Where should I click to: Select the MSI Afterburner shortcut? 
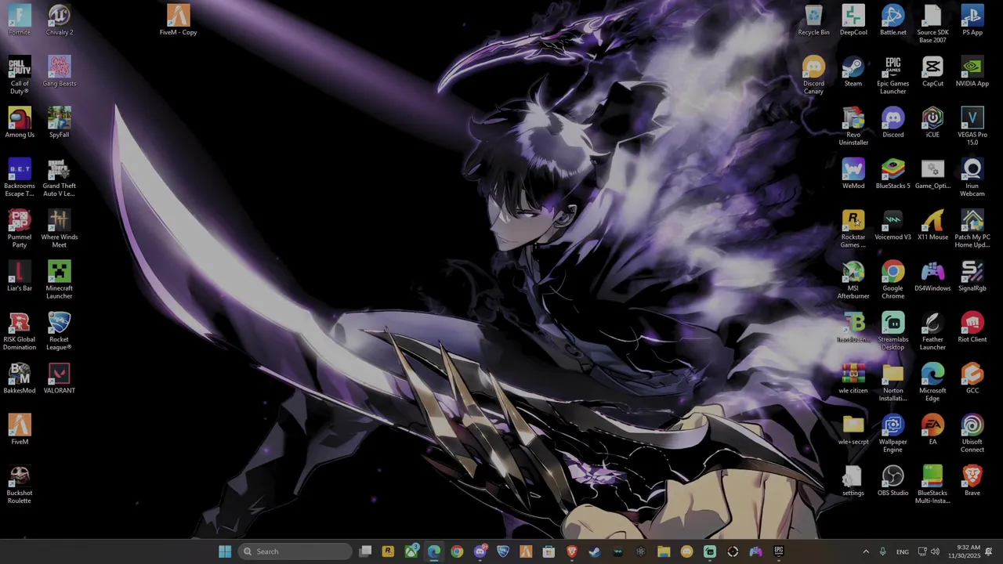[853, 280]
